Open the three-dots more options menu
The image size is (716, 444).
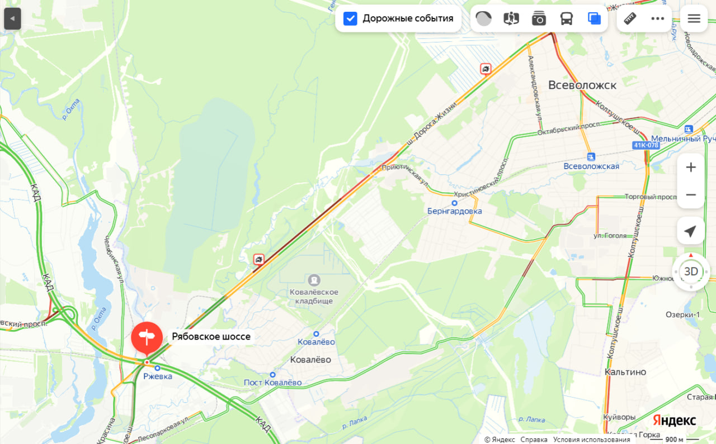coord(658,18)
